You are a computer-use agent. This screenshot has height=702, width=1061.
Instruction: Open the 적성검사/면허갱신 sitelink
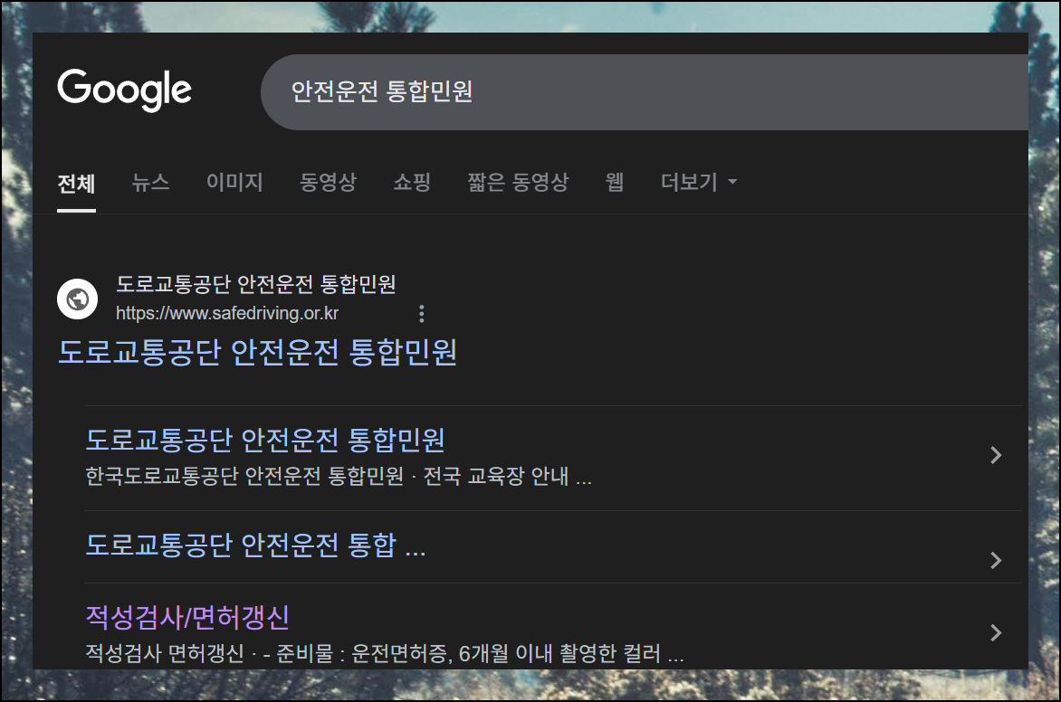coord(187,617)
